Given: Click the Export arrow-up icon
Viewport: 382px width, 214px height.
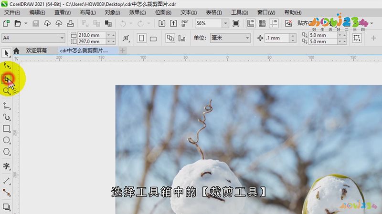Looking at the screenshot, I should 173,23.
